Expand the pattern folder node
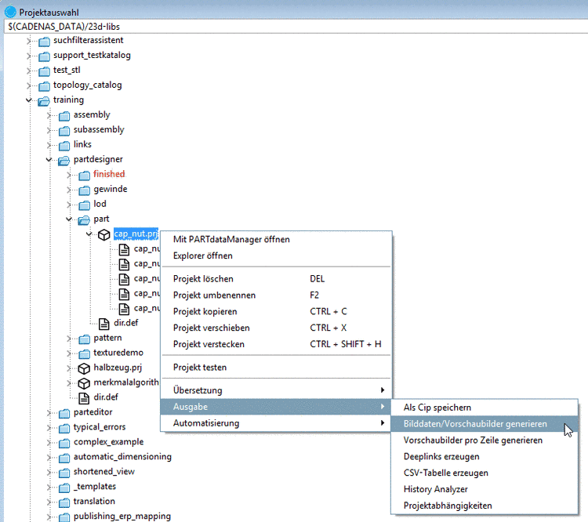 pyautogui.click(x=69, y=339)
